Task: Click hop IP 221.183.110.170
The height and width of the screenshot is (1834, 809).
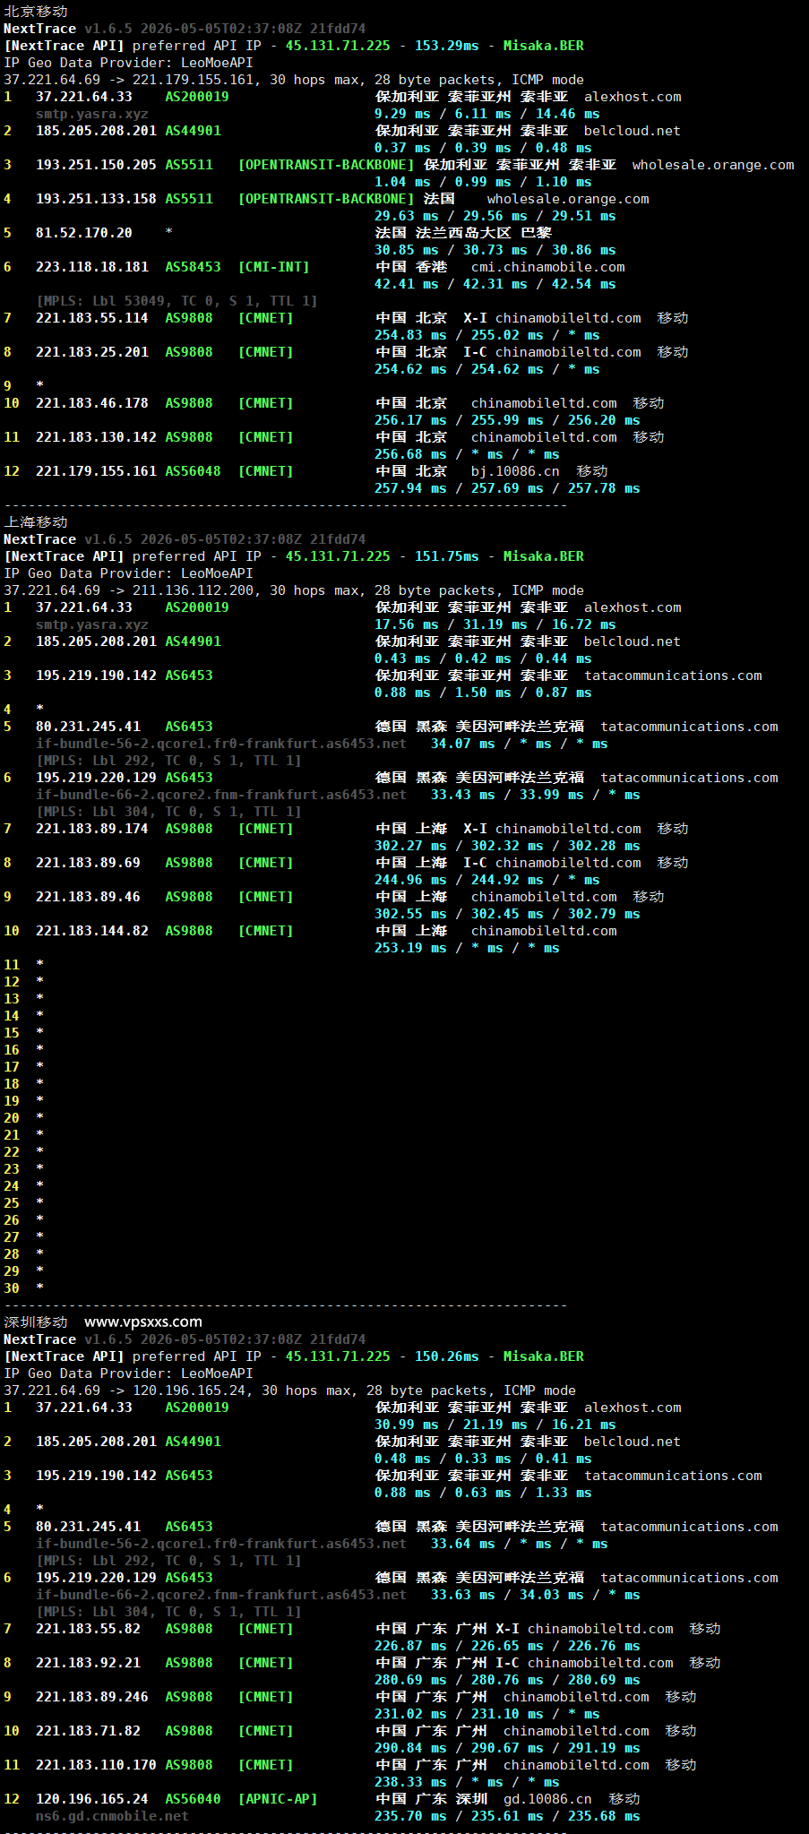Action: pos(96,1765)
